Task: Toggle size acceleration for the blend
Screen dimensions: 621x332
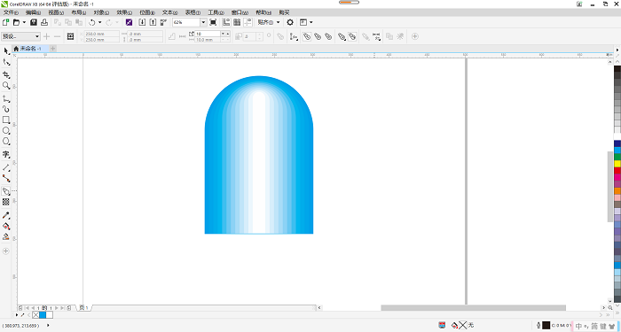Action: pyautogui.click(x=352, y=36)
